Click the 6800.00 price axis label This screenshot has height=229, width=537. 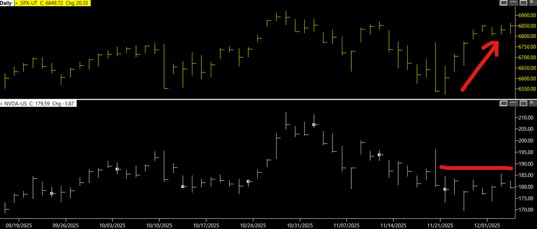point(526,37)
